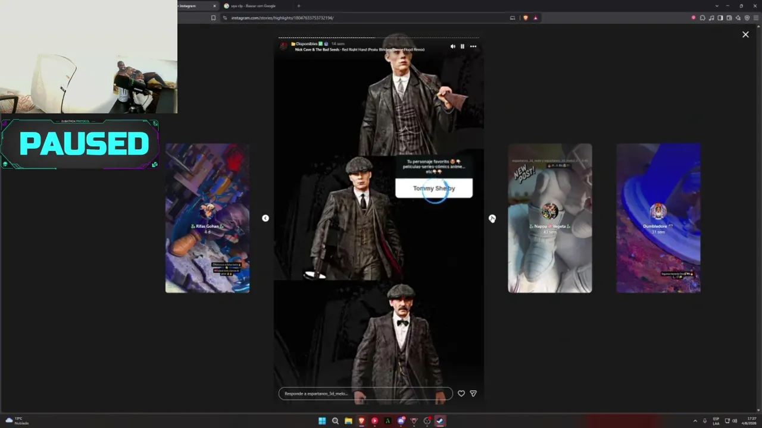Open the Rifas Gohan story thumbnail
The image size is (762, 428).
[x=207, y=218]
